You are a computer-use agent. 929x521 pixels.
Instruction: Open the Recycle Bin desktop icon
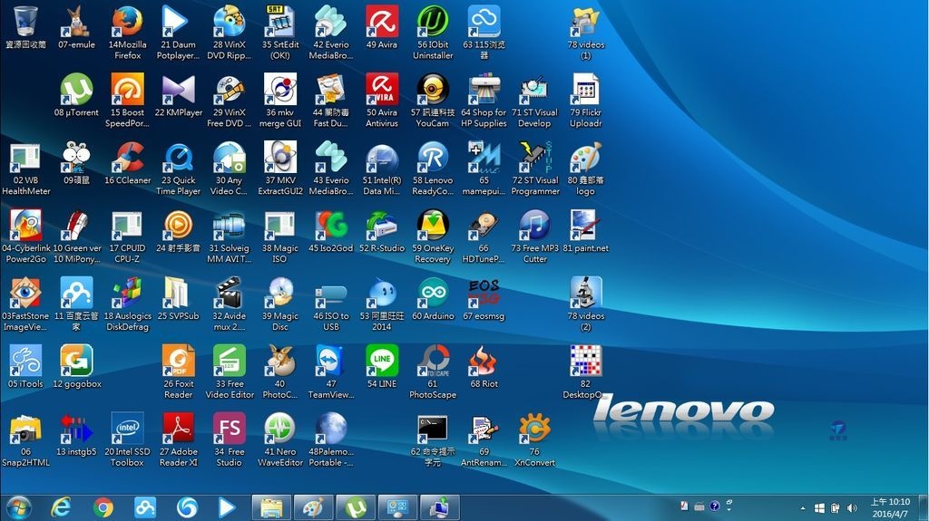25,22
